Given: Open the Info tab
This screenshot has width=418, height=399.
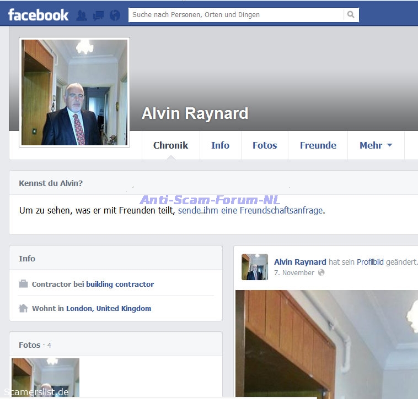Looking at the screenshot, I should click(220, 145).
